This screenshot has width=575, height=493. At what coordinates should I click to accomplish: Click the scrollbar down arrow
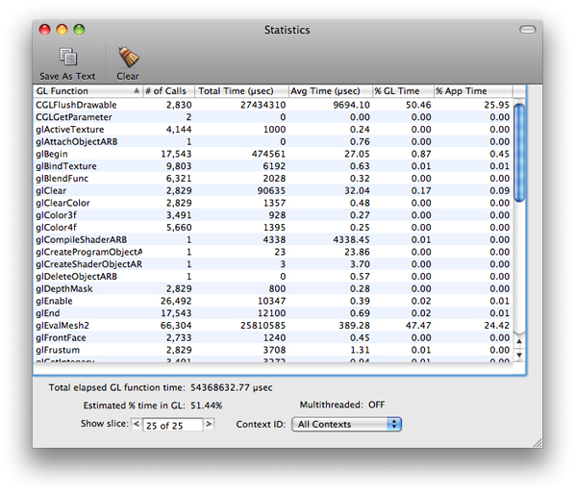click(519, 355)
